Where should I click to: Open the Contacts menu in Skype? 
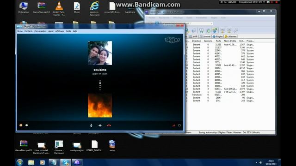(29, 31)
